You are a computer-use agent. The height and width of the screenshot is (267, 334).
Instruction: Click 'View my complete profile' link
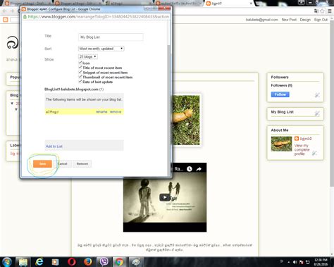click(x=302, y=149)
